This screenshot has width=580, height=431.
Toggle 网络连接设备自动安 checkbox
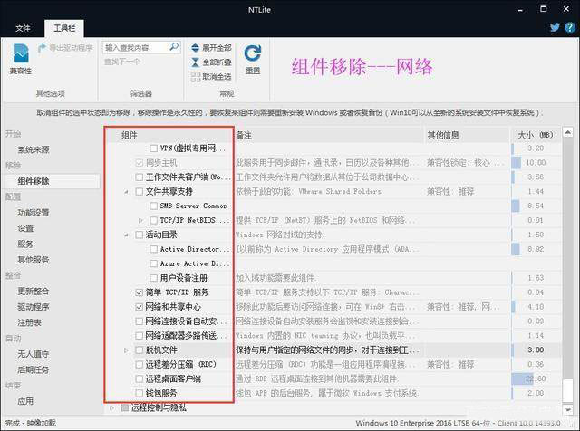pos(139,321)
